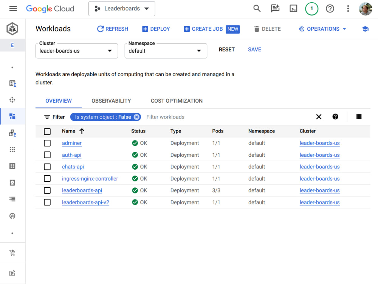Open the help menu
Image resolution: width=378 pixels, height=284 pixels.
[330, 8]
